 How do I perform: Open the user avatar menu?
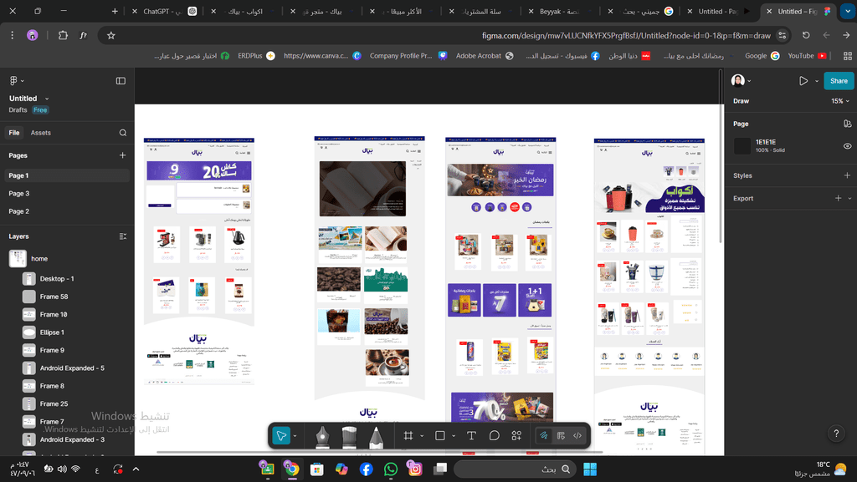[x=741, y=81]
